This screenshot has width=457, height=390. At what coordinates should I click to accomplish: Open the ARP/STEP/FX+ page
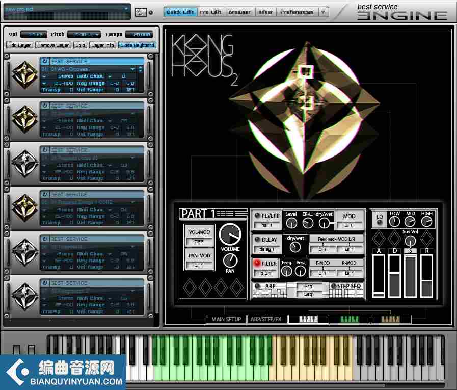coord(267,319)
